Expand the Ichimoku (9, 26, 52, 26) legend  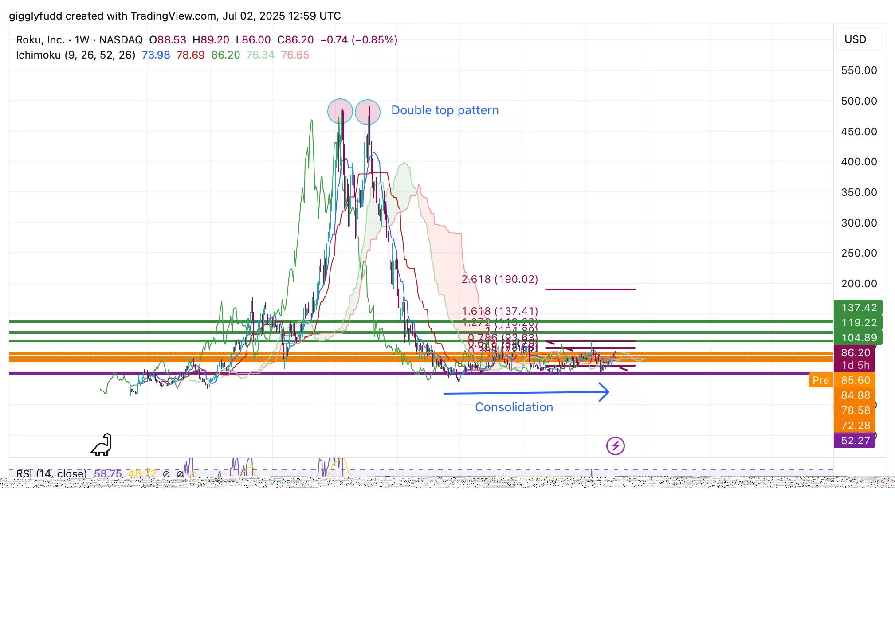[x=75, y=55]
